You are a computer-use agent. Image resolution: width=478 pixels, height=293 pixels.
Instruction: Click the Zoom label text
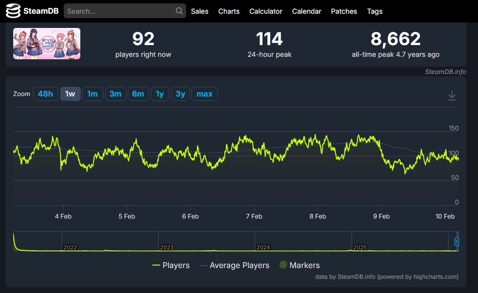(22, 94)
